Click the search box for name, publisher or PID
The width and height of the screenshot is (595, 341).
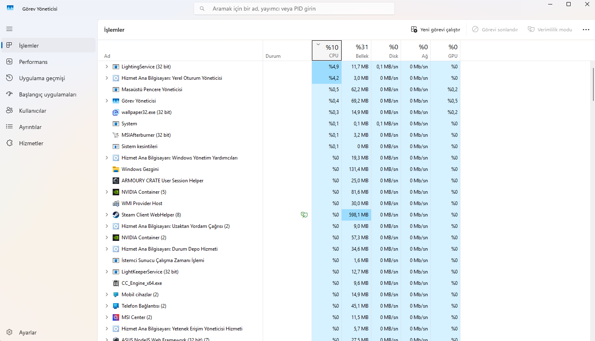294,9
